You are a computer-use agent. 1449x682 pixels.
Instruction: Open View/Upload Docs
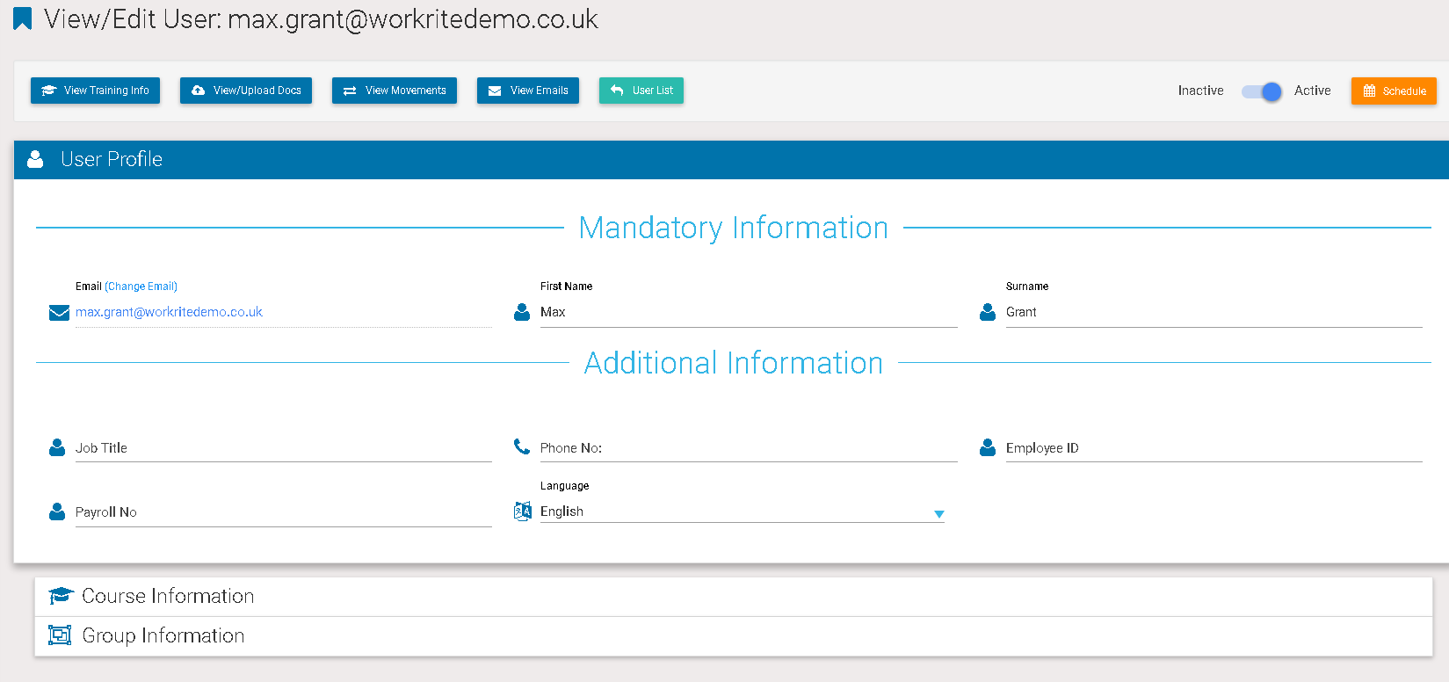(x=246, y=91)
